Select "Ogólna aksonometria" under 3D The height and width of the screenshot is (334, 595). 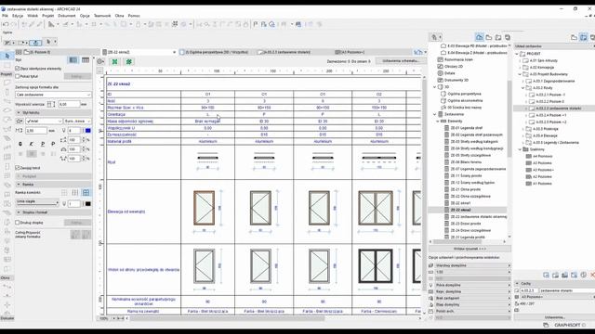[x=465, y=101]
